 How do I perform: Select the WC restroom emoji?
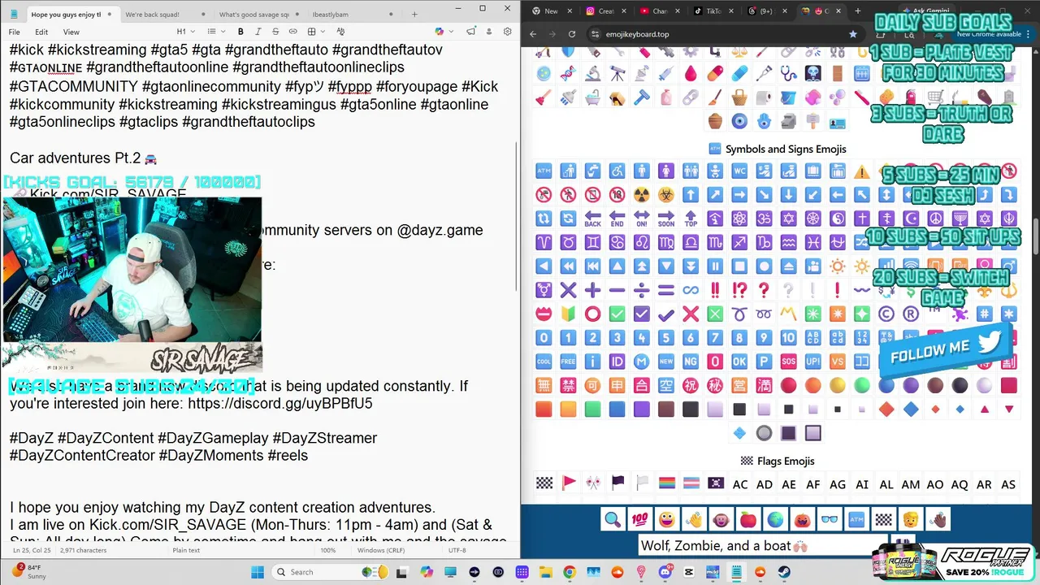pos(739,171)
